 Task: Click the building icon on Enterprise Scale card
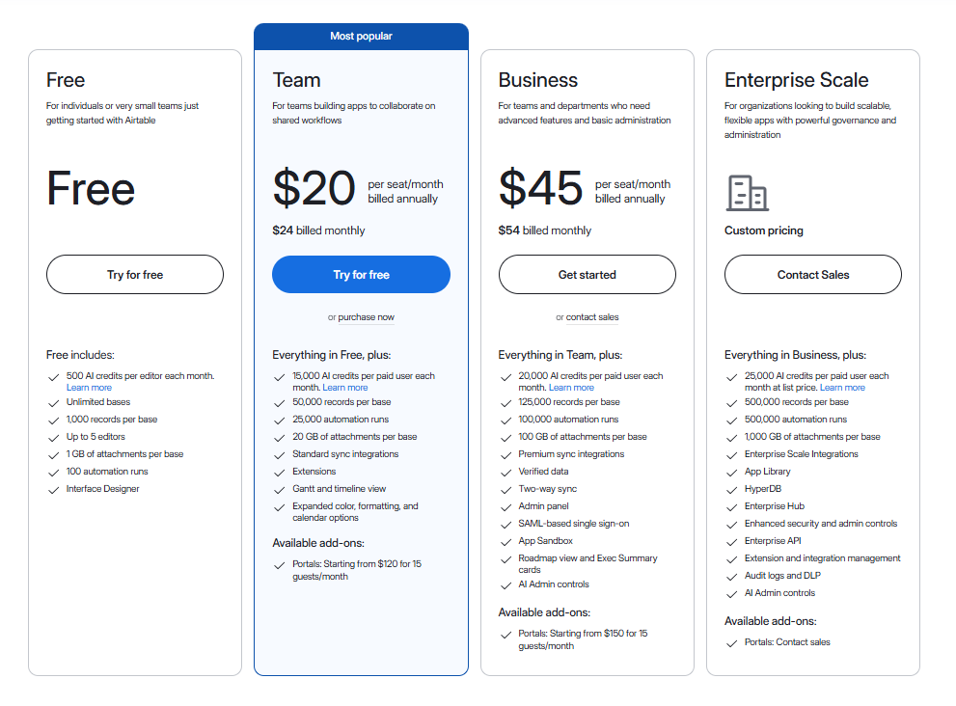coord(749,193)
